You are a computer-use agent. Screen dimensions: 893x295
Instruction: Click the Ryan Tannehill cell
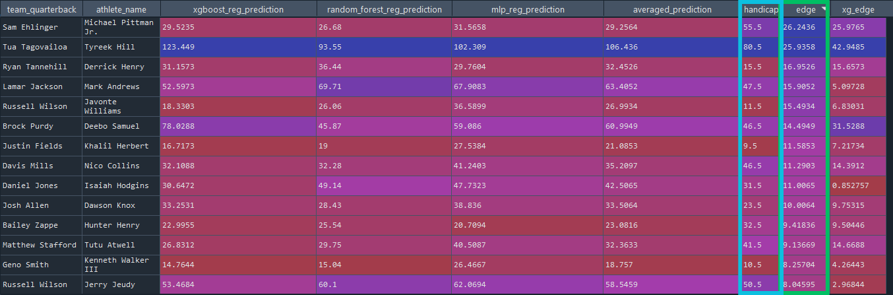41,67
